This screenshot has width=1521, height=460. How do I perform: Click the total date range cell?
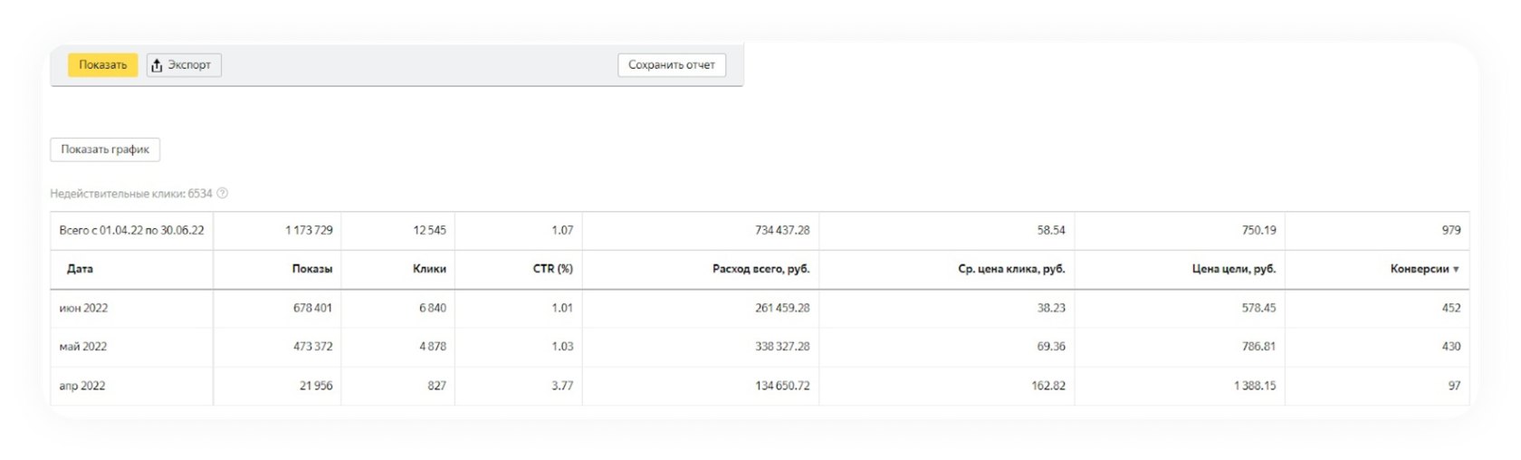(131, 231)
